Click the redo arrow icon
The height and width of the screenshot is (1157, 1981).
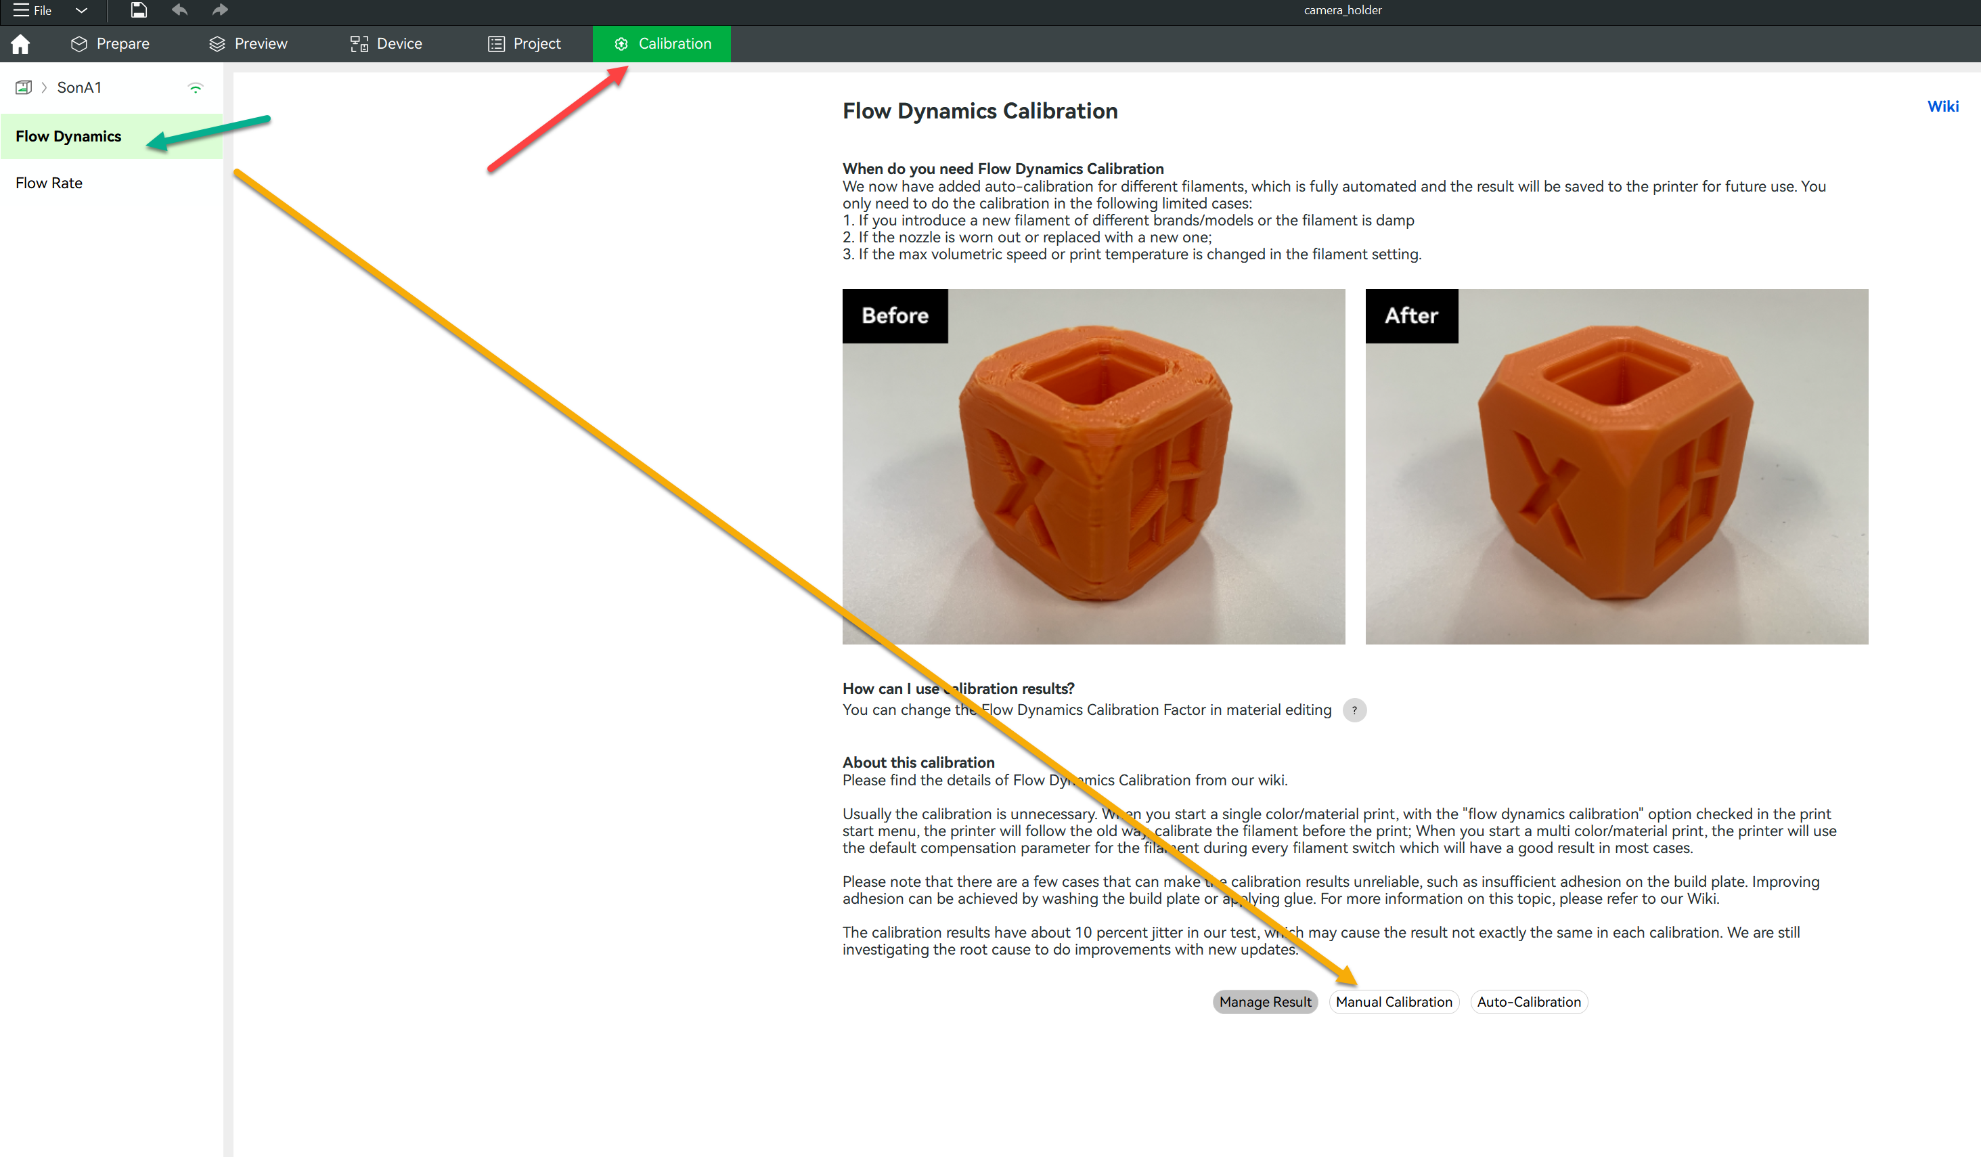[220, 10]
